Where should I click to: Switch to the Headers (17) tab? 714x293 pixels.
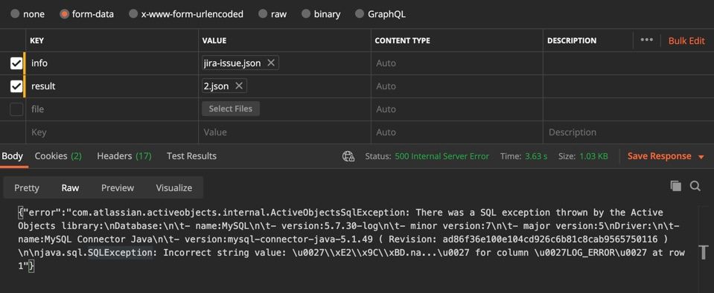124,156
